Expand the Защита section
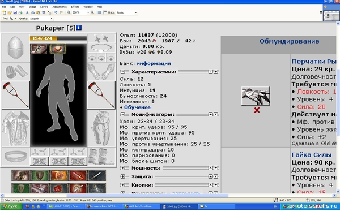This screenshot has width=340, height=212. [123, 176]
